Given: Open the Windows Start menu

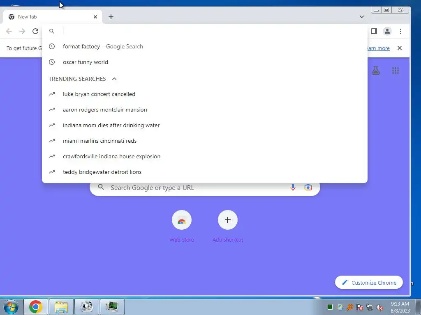Looking at the screenshot, I should coord(11,307).
